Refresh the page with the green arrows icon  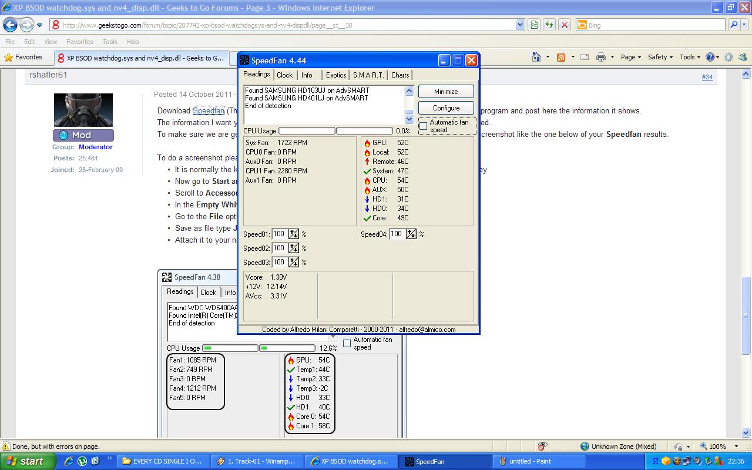(x=549, y=25)
